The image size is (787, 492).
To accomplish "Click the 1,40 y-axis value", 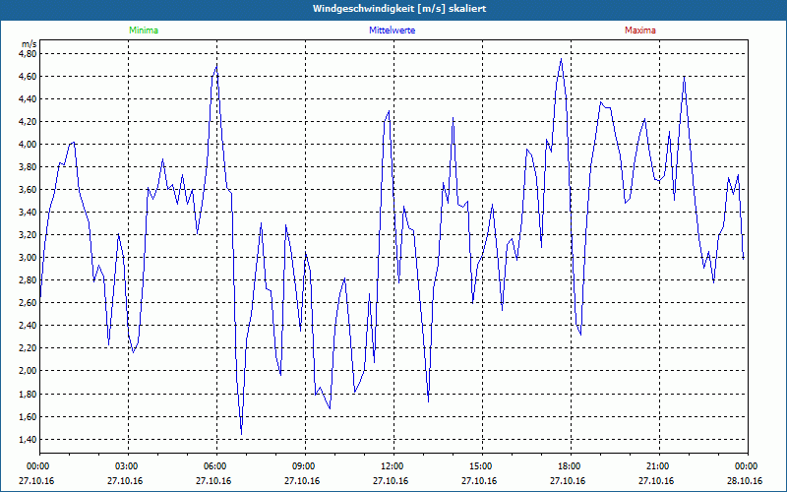I will (29, 439).
